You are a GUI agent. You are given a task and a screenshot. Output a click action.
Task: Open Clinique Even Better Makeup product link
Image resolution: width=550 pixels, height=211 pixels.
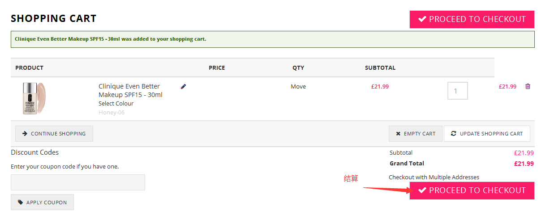[x=130, y=90]
